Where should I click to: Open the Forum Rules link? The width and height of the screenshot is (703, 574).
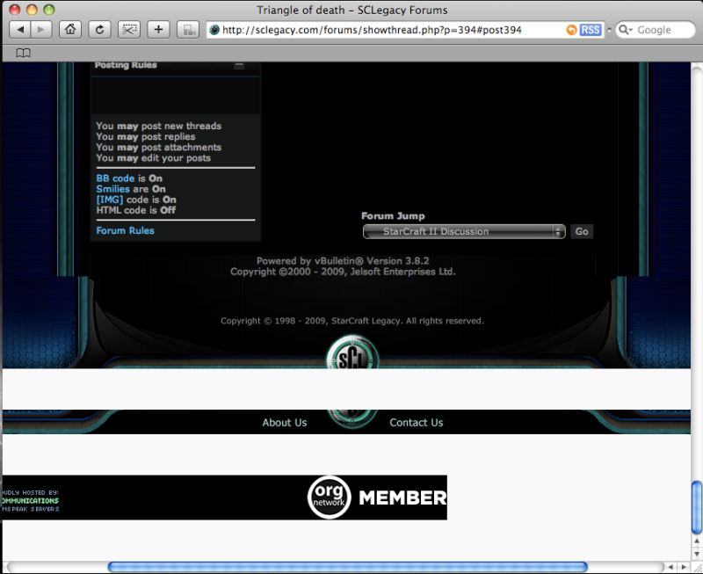(125, 230)
